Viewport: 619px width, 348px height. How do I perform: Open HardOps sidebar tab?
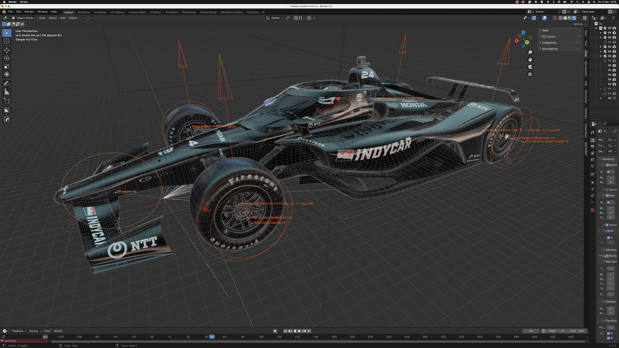click(586, 113)
